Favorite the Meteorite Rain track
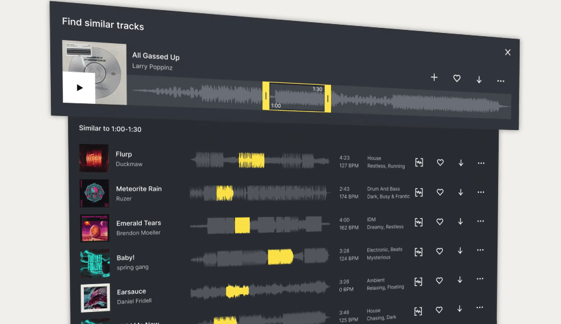The height and width of the screenshot is (324, 561). tap(440, 192)
